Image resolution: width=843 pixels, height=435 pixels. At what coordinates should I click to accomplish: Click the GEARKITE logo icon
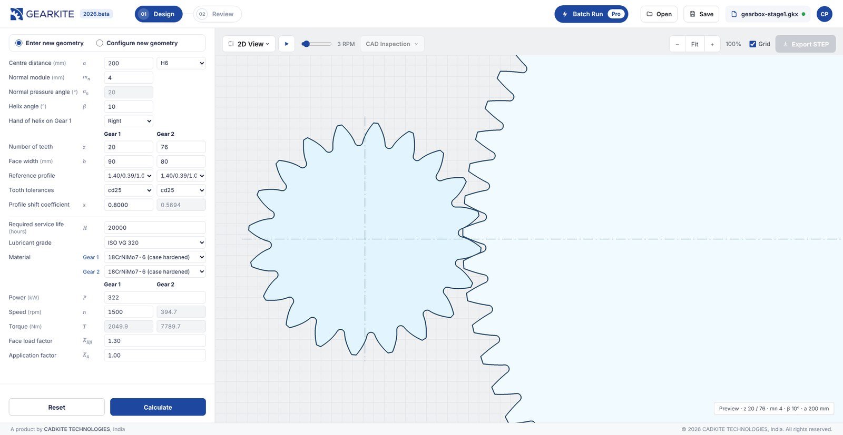(16, 14)
